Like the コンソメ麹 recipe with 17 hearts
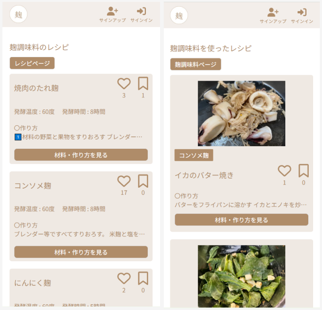This screenshot has width=322, height=310. click(x=124, y=181)
